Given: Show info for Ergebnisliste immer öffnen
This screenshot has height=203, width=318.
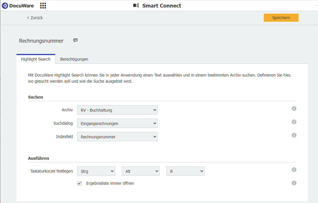Looking at the screenshot, I should 294,183.
